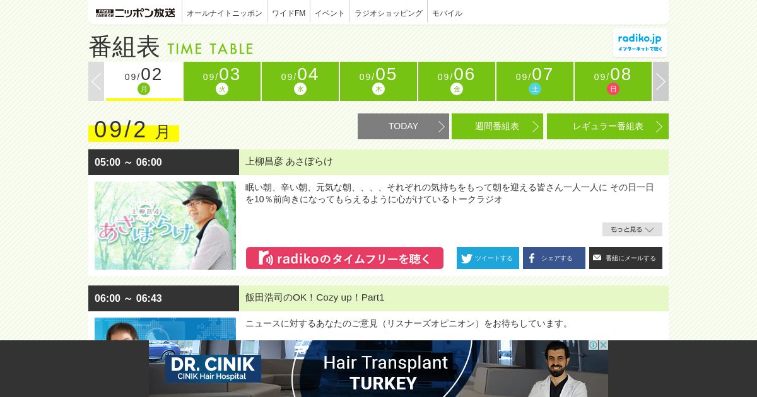Click the Facebook f icon
This screenshot has width=757, height=397.
tap(532, 258)
